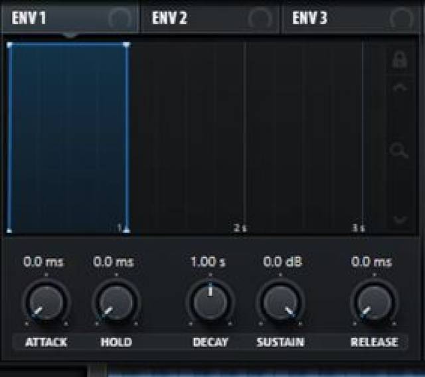Click the ENV 3 modulation circle indicator

click(401, 19)
